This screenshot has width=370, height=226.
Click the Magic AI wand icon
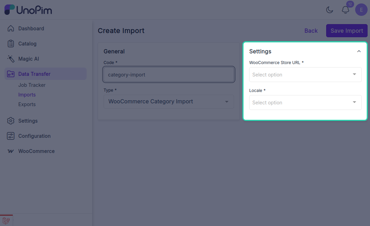coord(11,59)
